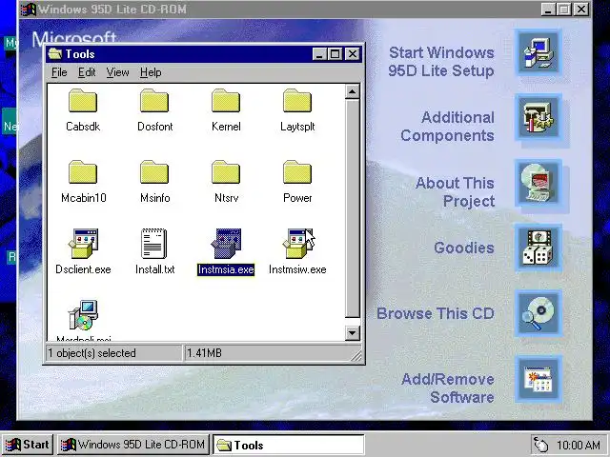Click the Goodies text link
The image size is (610, 457).
click(x=464, y=248)
